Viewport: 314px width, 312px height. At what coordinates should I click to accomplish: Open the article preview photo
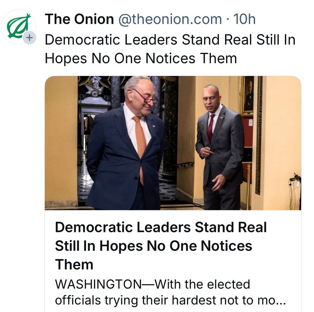click(x=173, y=143)
